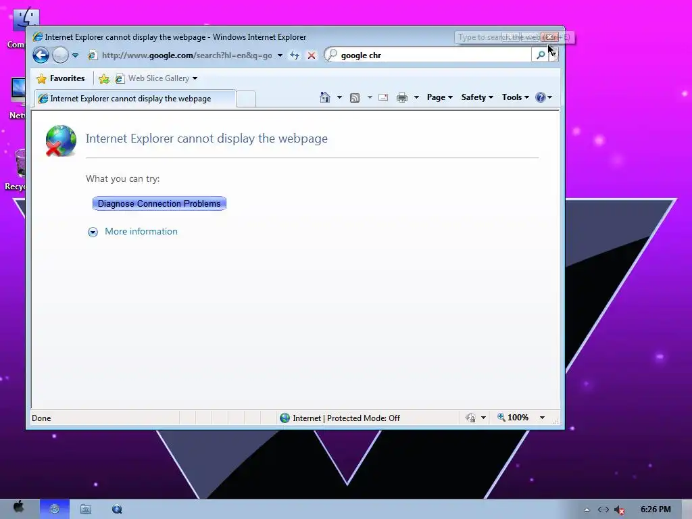Select the Recycle Bin desktop icon
This screenshot has width=692, height=519.
coord(17,170)
